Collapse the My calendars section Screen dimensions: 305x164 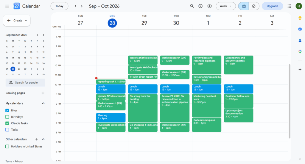43,103
